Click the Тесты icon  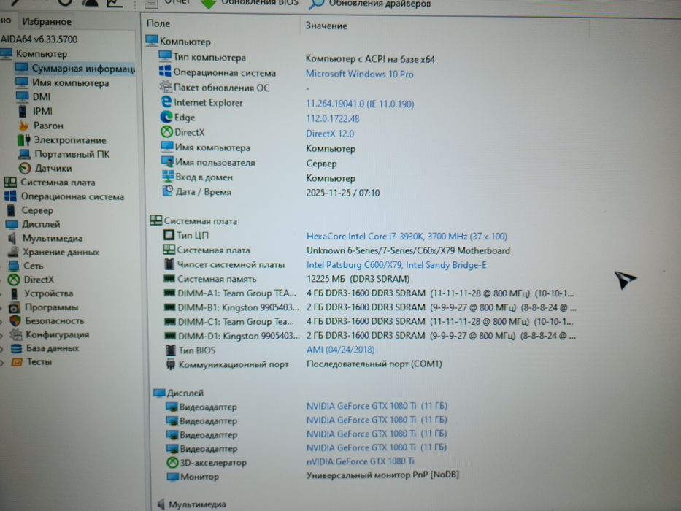tap(17, 361)
